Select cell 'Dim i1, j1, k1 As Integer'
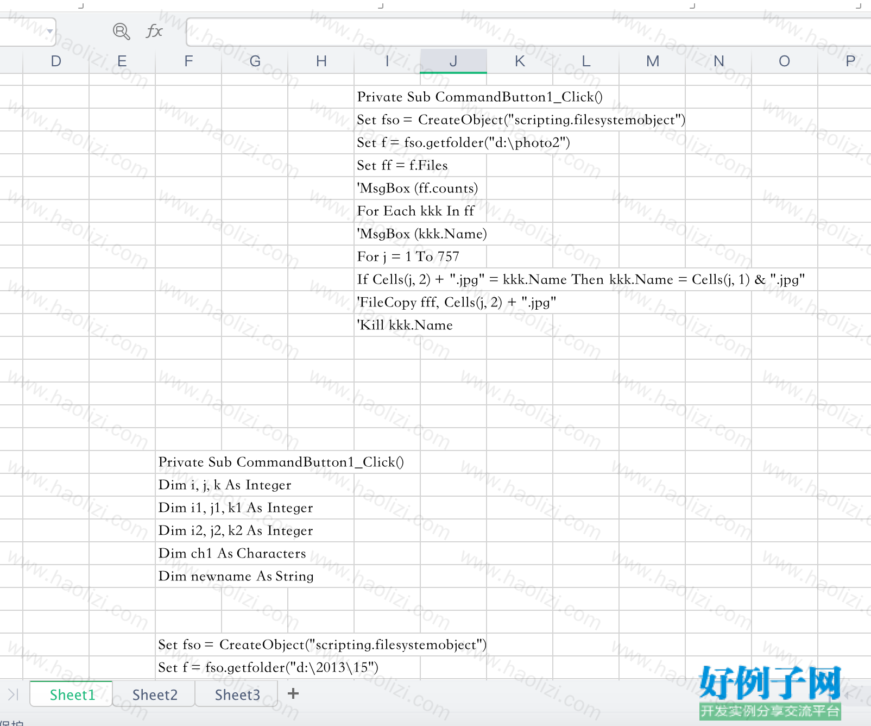 click(236, 508)
